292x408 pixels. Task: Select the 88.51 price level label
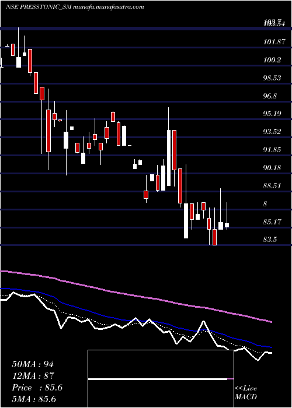272,186
